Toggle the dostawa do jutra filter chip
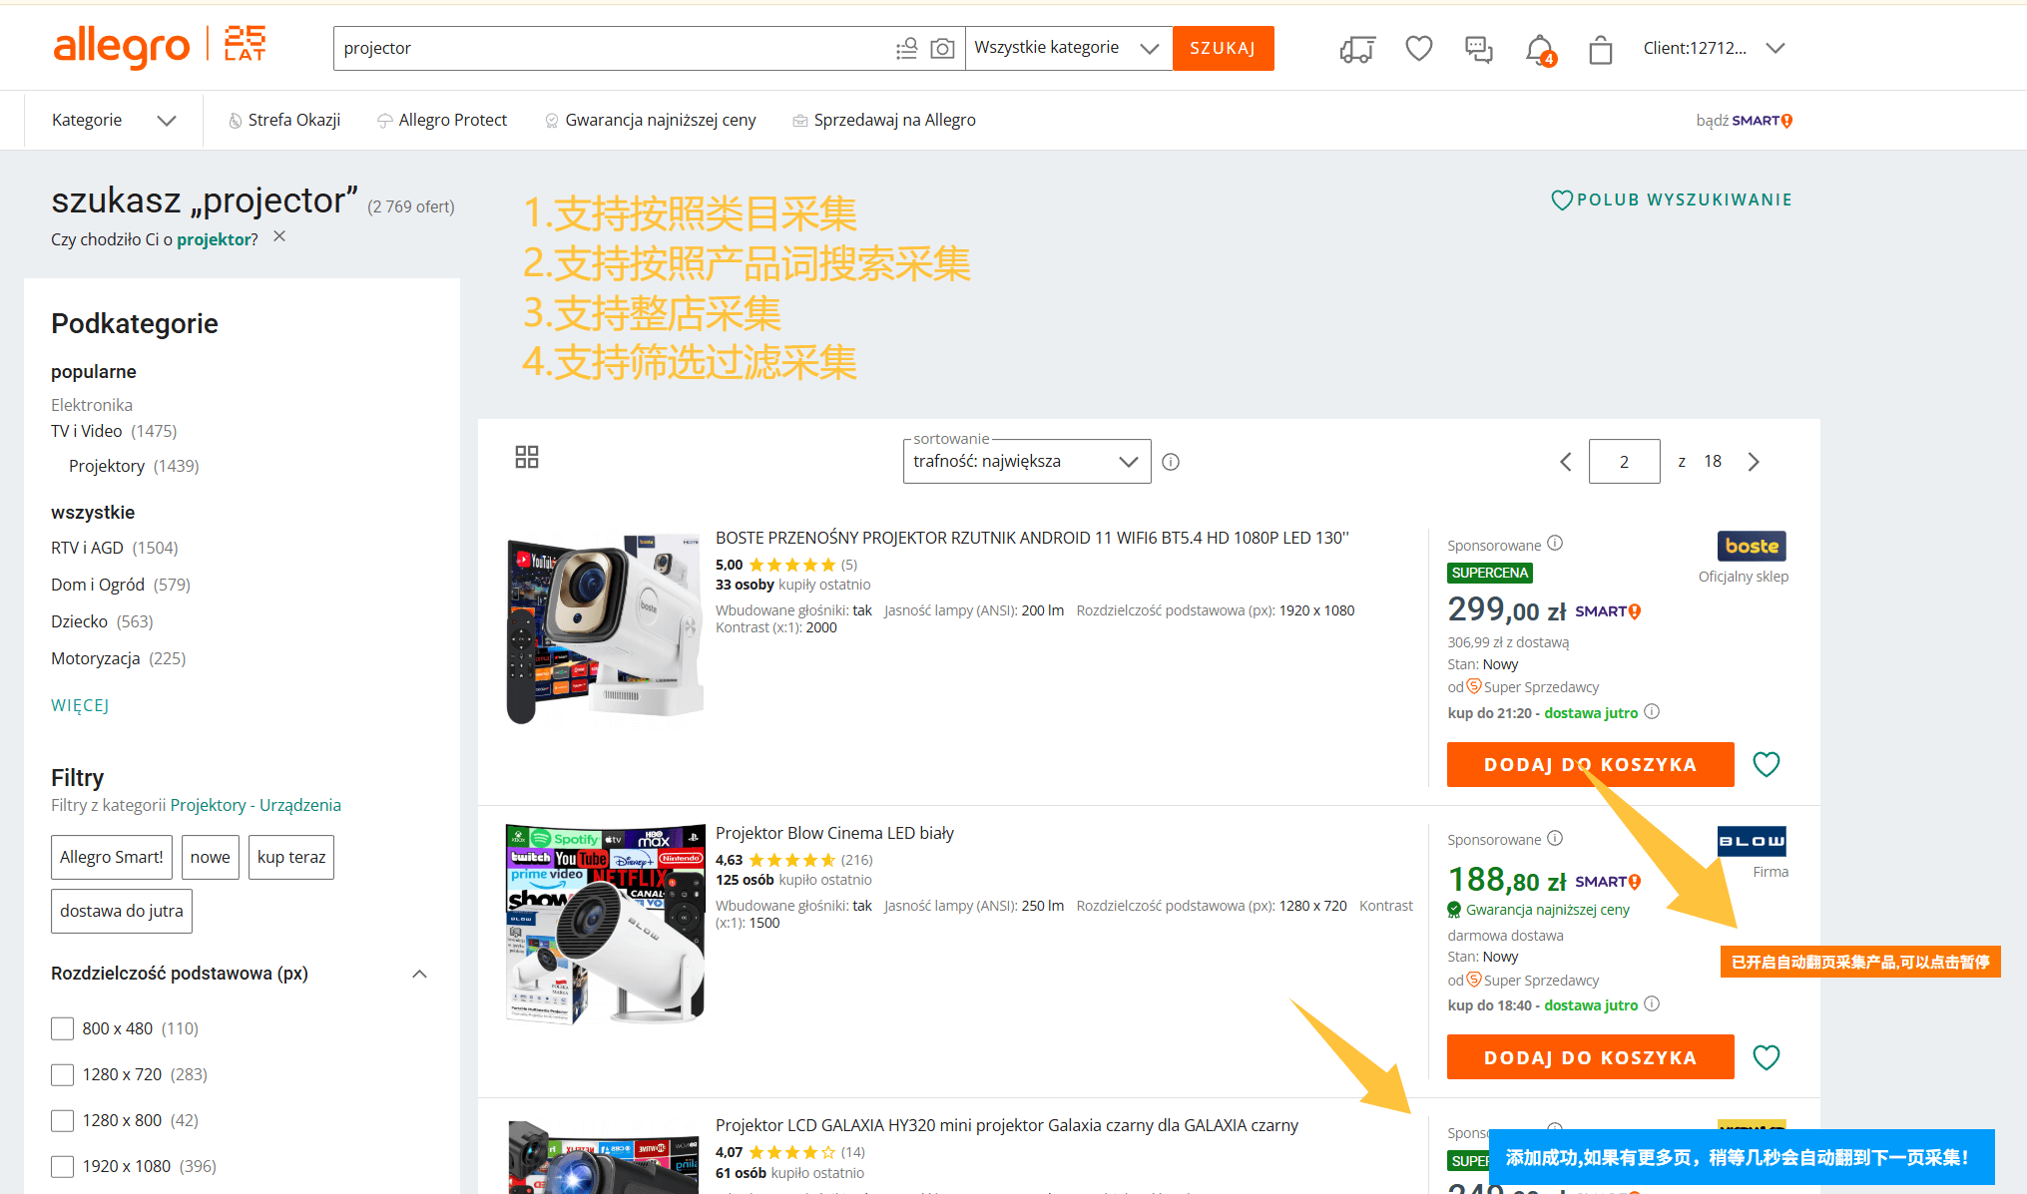Image resolution: width=2027 pixels, height=1194 pixels. (122, 911)
